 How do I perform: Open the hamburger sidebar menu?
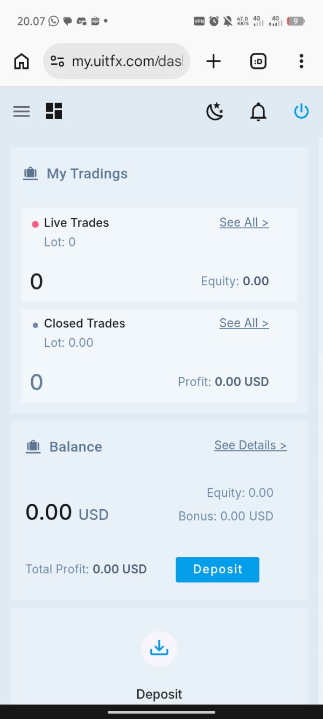[22, 112]
